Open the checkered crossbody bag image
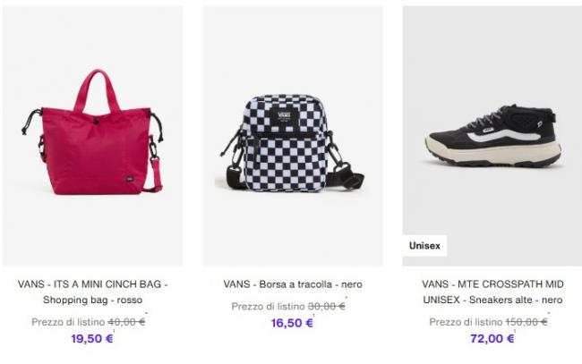Viewport: 582px width, 364px height. click(x=293, y=136)
